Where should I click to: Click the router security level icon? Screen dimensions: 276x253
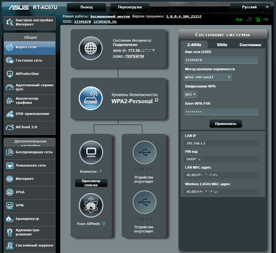tap(91, 99)
